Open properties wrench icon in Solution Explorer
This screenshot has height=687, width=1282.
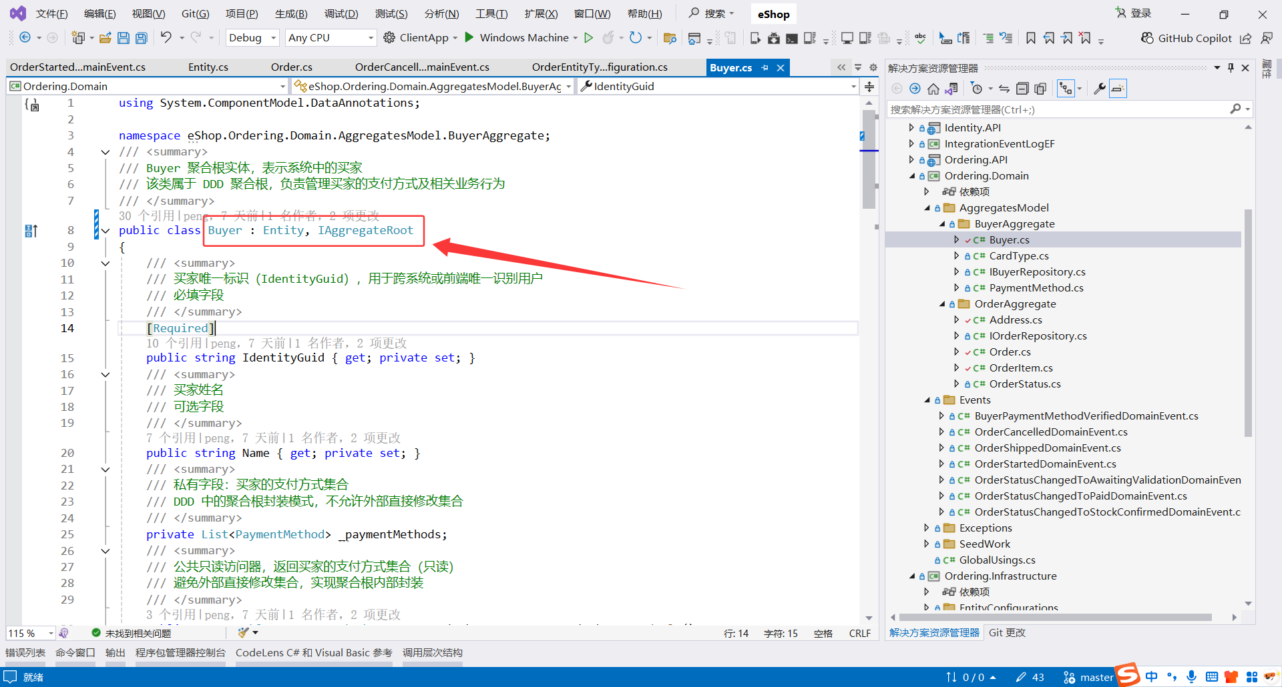(1099, 89)
